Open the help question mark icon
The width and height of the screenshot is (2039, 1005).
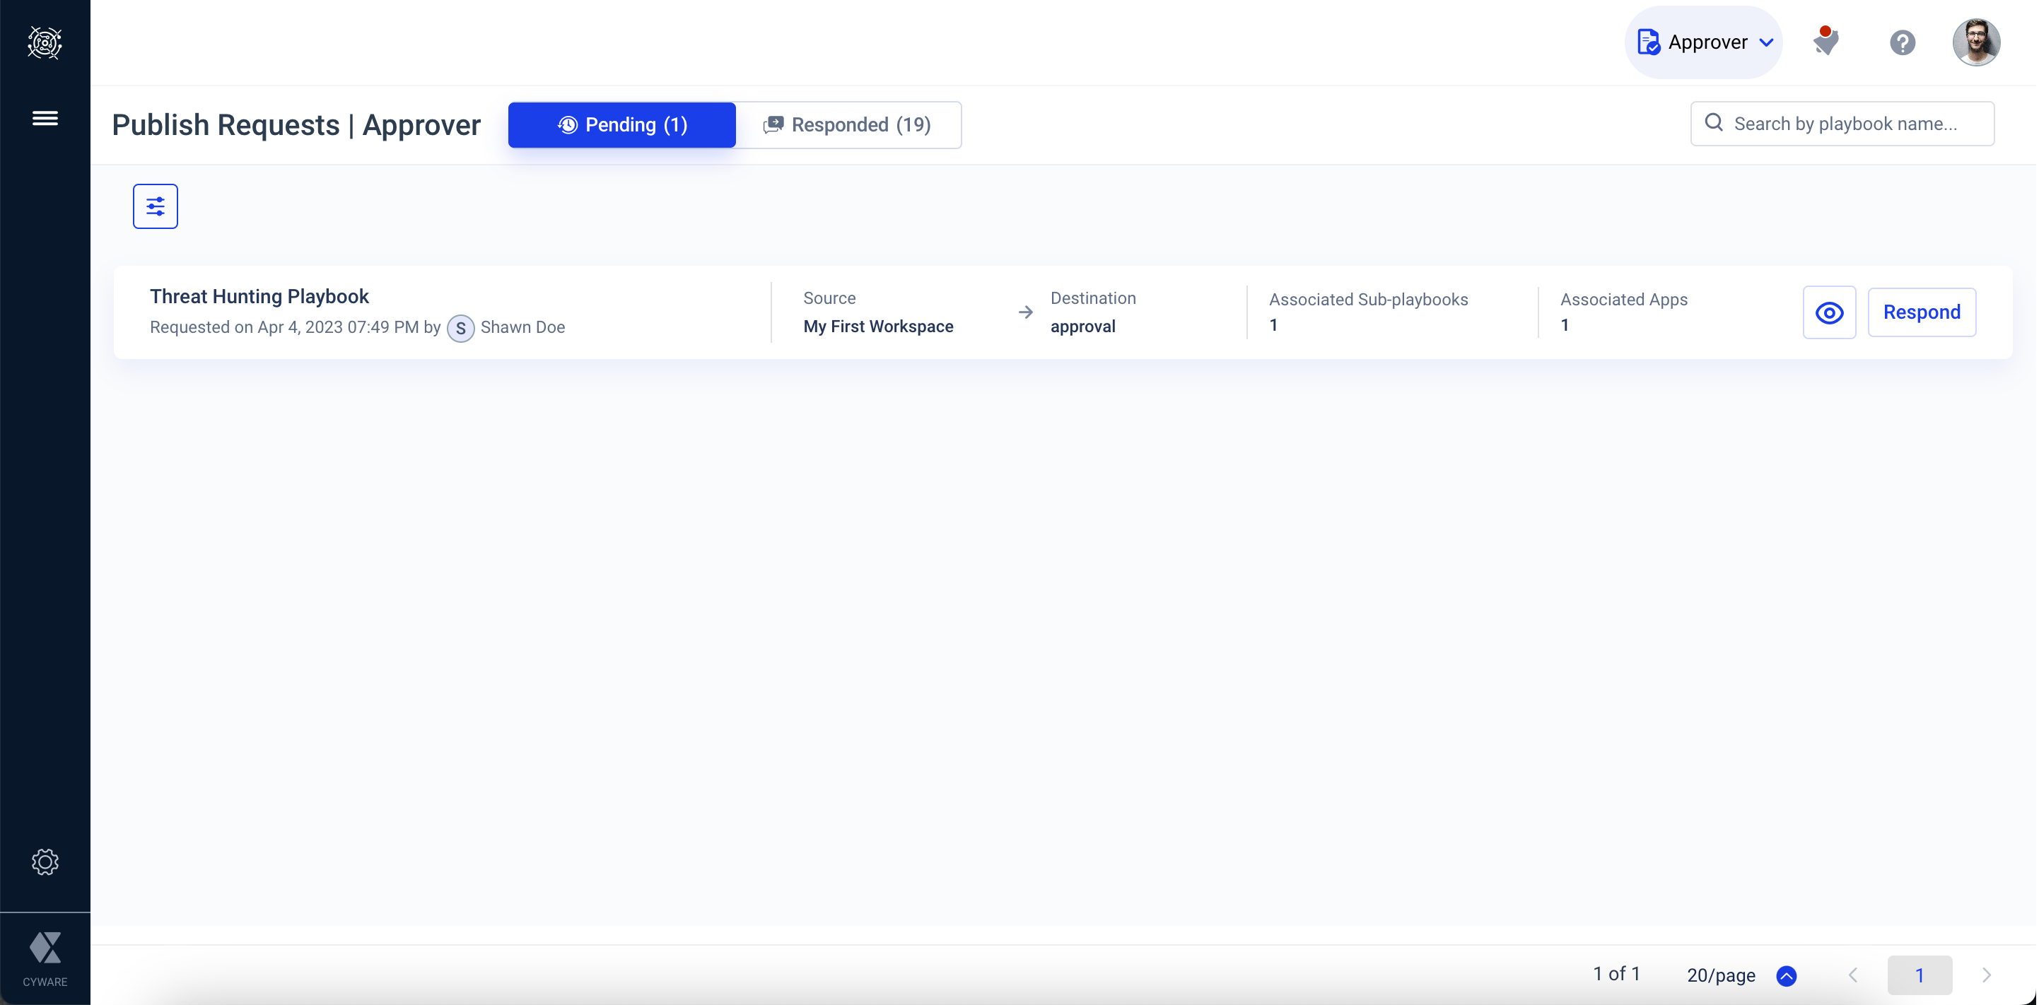(x=1902, y=42)
